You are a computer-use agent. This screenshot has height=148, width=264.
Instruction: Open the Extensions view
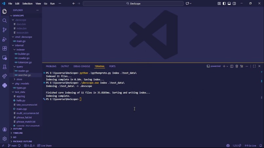pyautogui.click(x=5, y=48)
